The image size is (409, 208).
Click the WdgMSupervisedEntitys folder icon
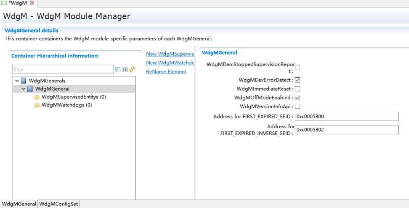click(36, 97)
